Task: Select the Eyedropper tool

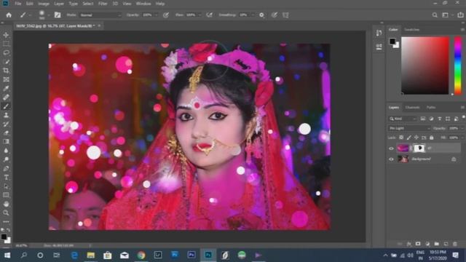Action: pyautogui.click(x=6, y=89)
